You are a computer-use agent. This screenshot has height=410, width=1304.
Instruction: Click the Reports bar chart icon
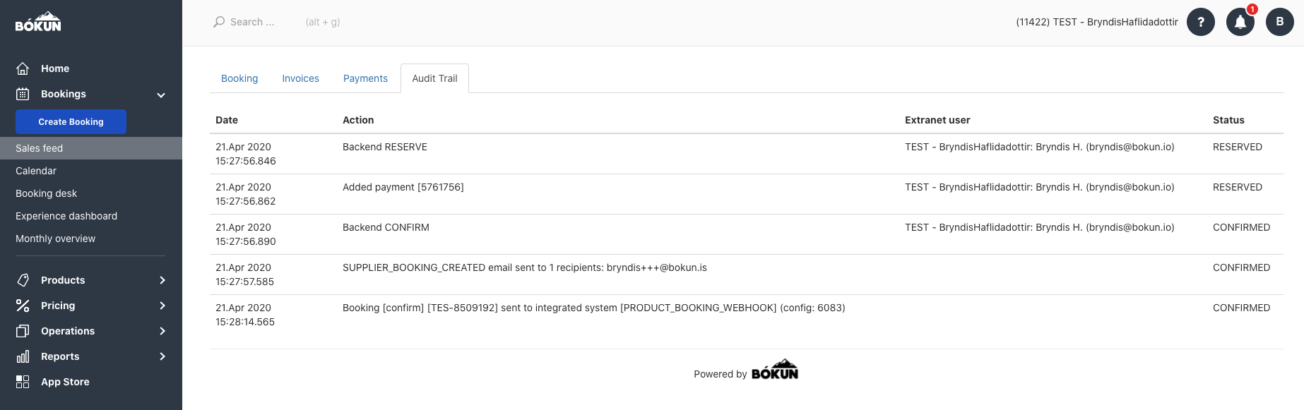23,356
